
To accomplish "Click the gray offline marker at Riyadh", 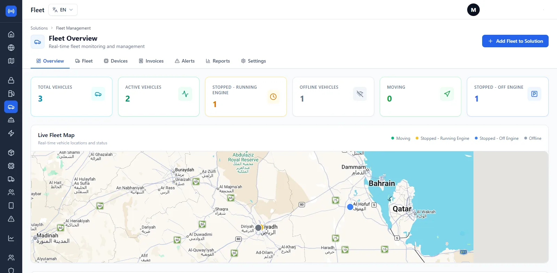I will [x=258, y=228].
